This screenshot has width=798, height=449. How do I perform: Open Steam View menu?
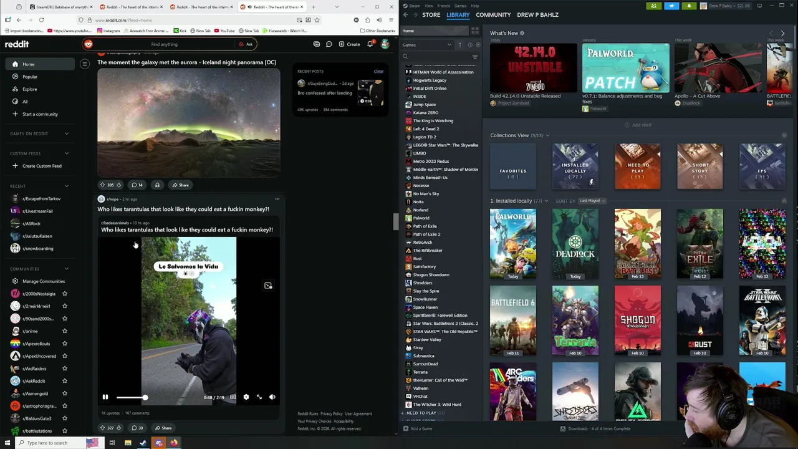(428, 6)
